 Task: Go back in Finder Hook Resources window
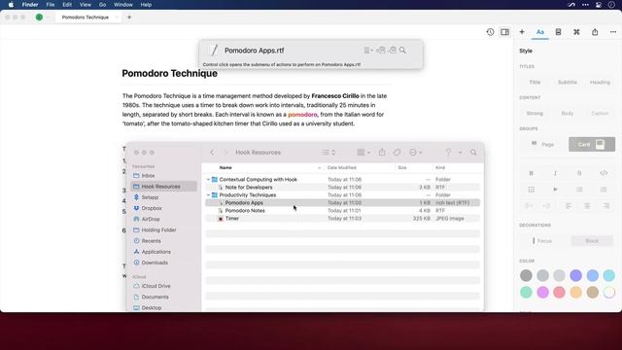click(x=212, y=153)
